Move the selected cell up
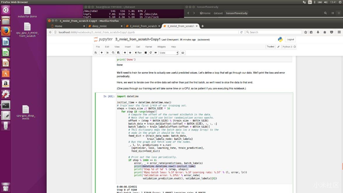 coord(125,53)
